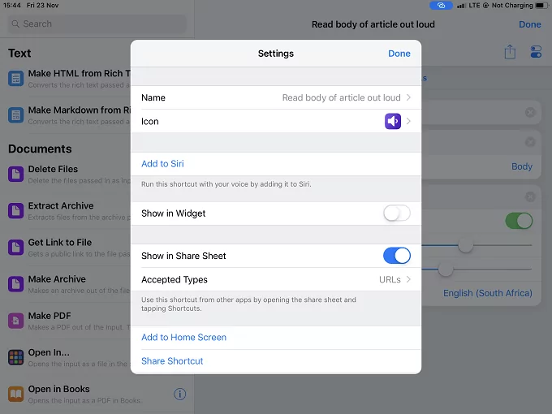
Task: Tap the battery status icon
Action: coord(541,6)
